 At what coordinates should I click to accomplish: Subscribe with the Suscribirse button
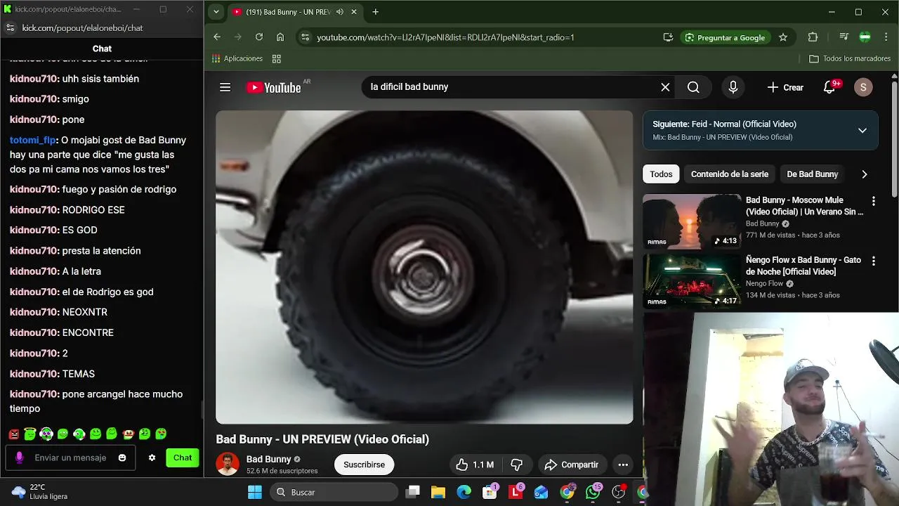(364, 465)
